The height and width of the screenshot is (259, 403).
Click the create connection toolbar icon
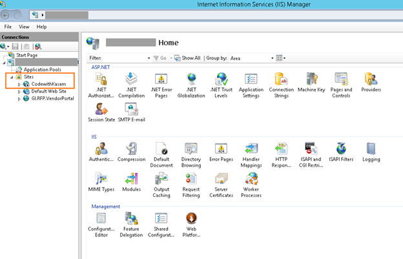(x=5, y=47)
